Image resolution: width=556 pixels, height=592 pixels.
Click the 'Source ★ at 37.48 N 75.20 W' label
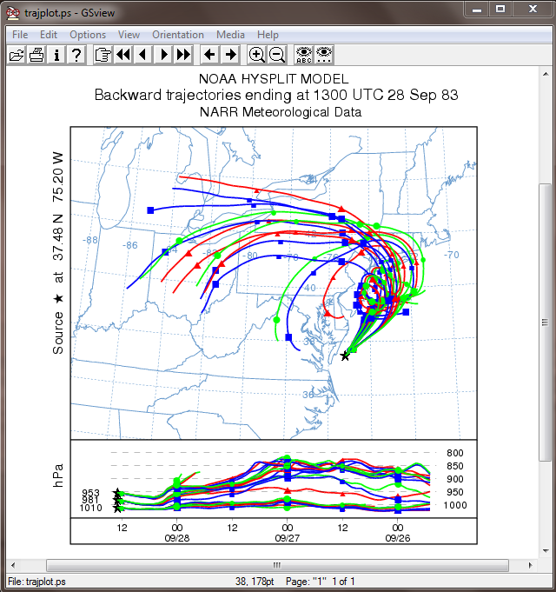(x=57, y=253)
